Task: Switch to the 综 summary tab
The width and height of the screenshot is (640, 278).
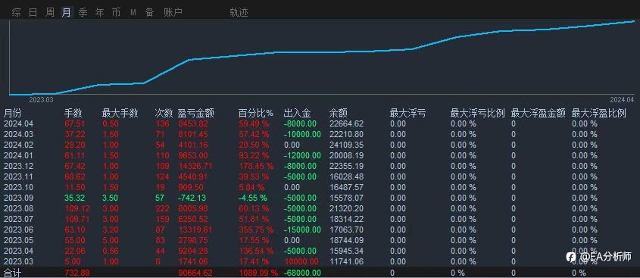Action: pos(17,13)
